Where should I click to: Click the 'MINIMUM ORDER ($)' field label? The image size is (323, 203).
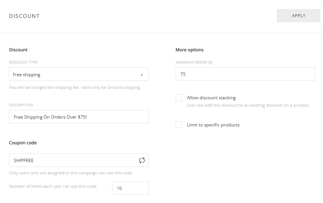pyautogui.click(x=194, y=62)
